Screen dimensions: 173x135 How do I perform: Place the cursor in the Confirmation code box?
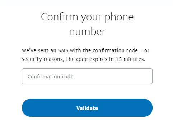(87, 76)
